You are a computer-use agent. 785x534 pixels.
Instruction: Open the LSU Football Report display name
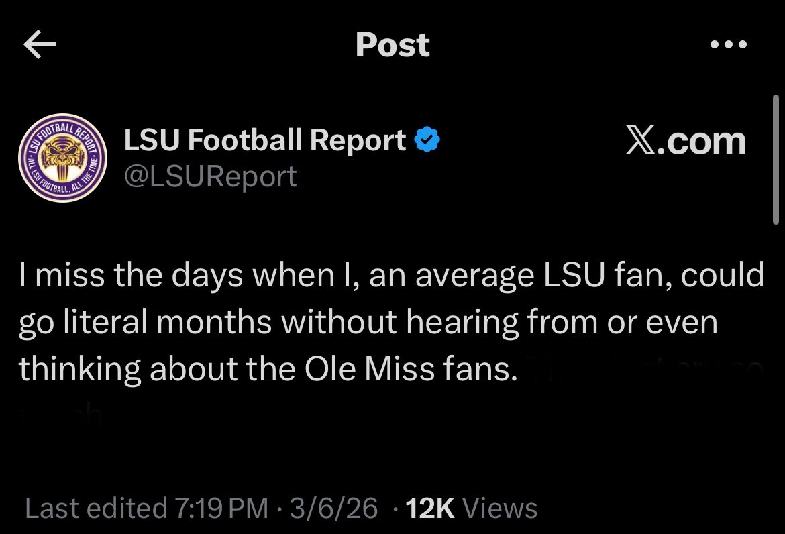tap(265, 141)
